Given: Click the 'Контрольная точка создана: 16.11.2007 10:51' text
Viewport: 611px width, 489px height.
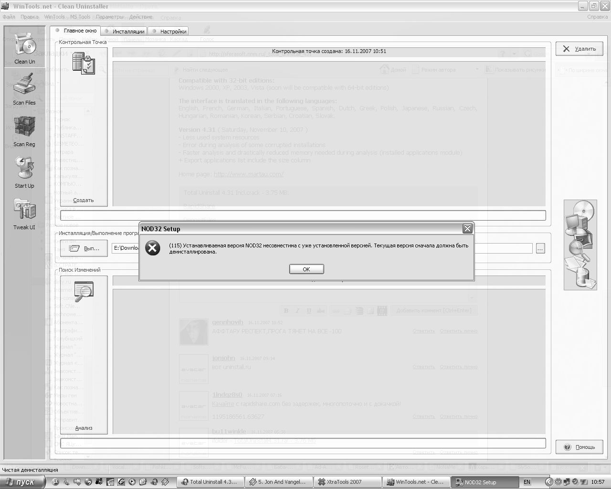Looking at the screenshot, I should tap(329, 51).
